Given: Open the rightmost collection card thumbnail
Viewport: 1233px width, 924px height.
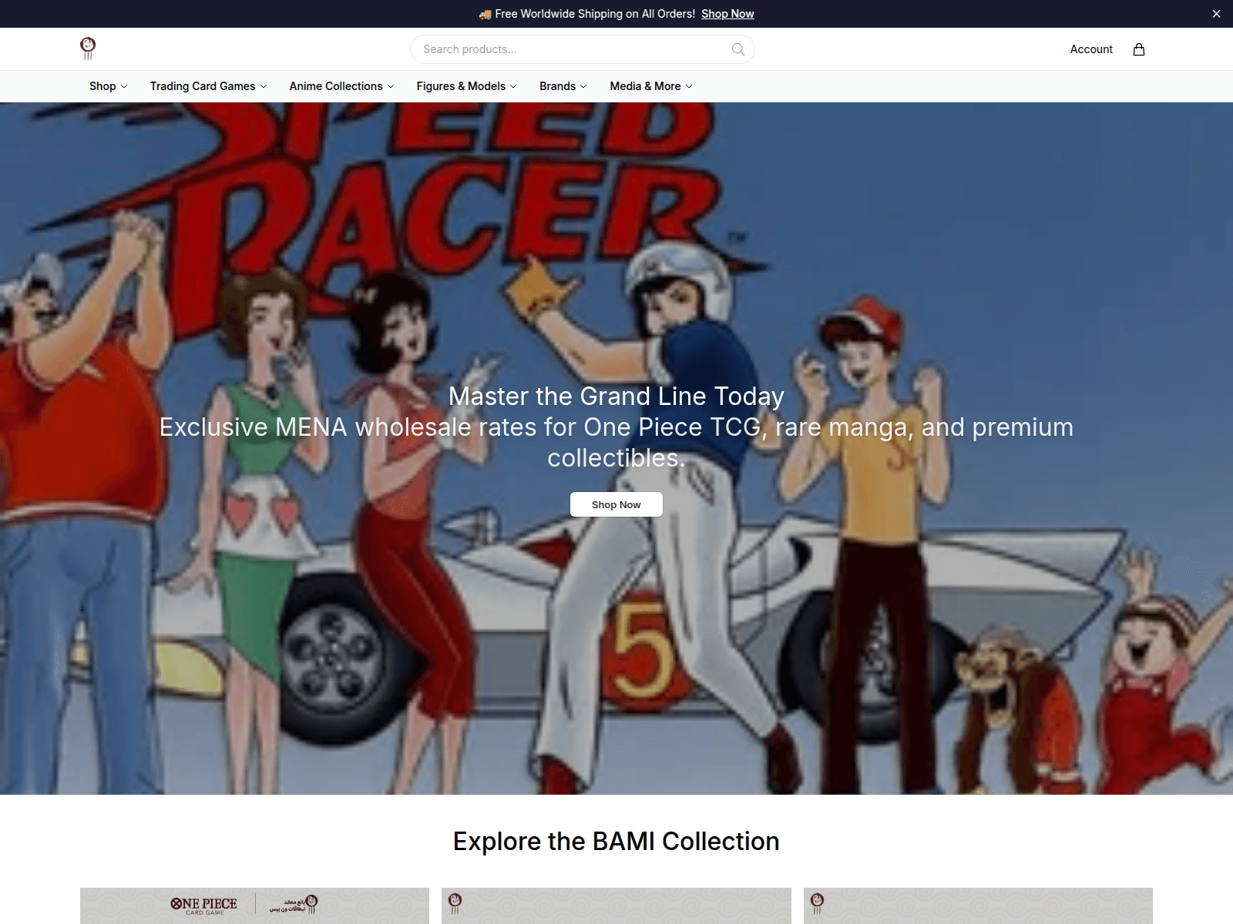Looking at the screenshot, I should pyautogui.click(x=978, y=906).
